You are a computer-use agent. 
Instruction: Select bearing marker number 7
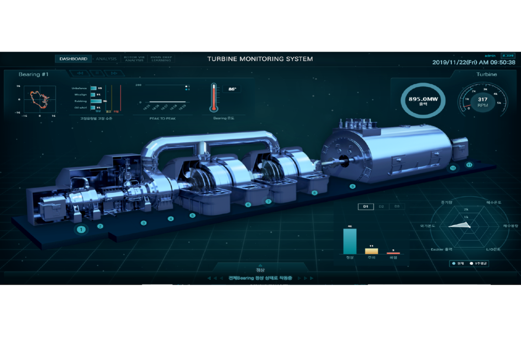[268, 201]
